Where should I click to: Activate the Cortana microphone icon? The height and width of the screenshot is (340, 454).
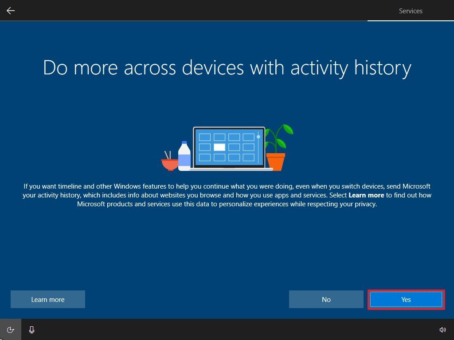point(31,330)
